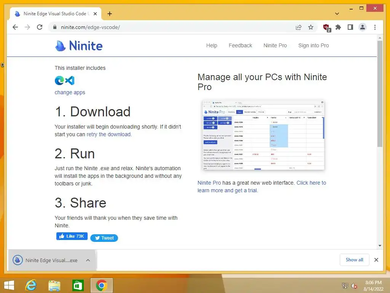Click the browser forward arrow
This screenshot has height=293, width=390.
[27, 27]
